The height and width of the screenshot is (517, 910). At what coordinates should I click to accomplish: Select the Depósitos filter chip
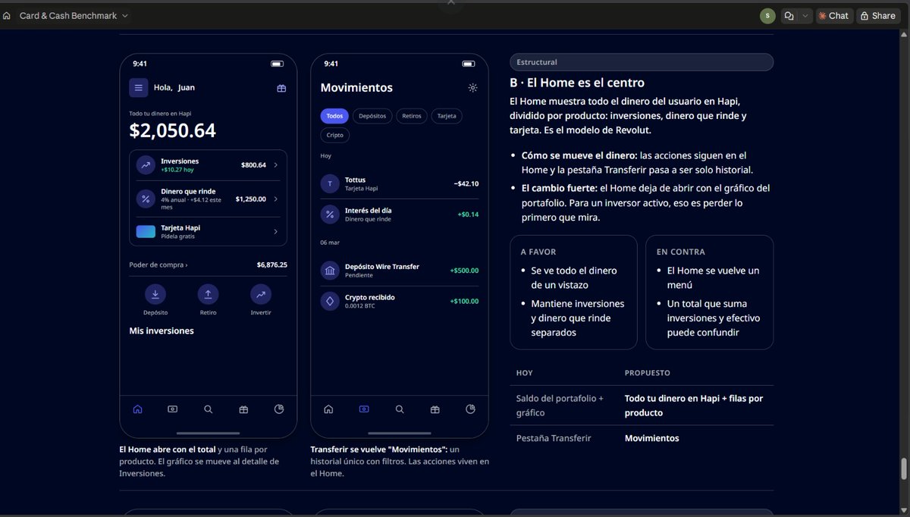[x=372, y=116]
